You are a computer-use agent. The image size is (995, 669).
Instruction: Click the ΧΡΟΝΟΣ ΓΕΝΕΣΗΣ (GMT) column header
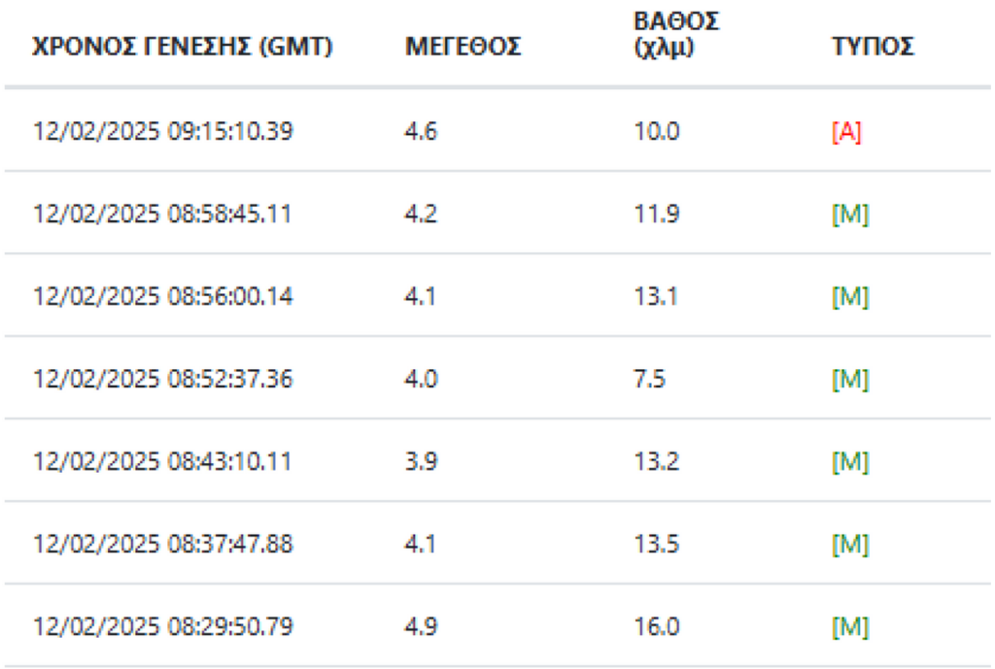(x=183, y=48)
